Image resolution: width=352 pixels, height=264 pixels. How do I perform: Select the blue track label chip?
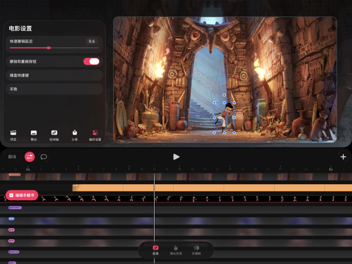pyautogui.click(x=12, y=219)
